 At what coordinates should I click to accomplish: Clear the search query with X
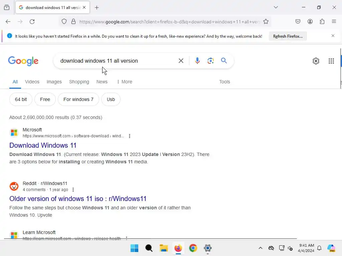click(181, 61)
